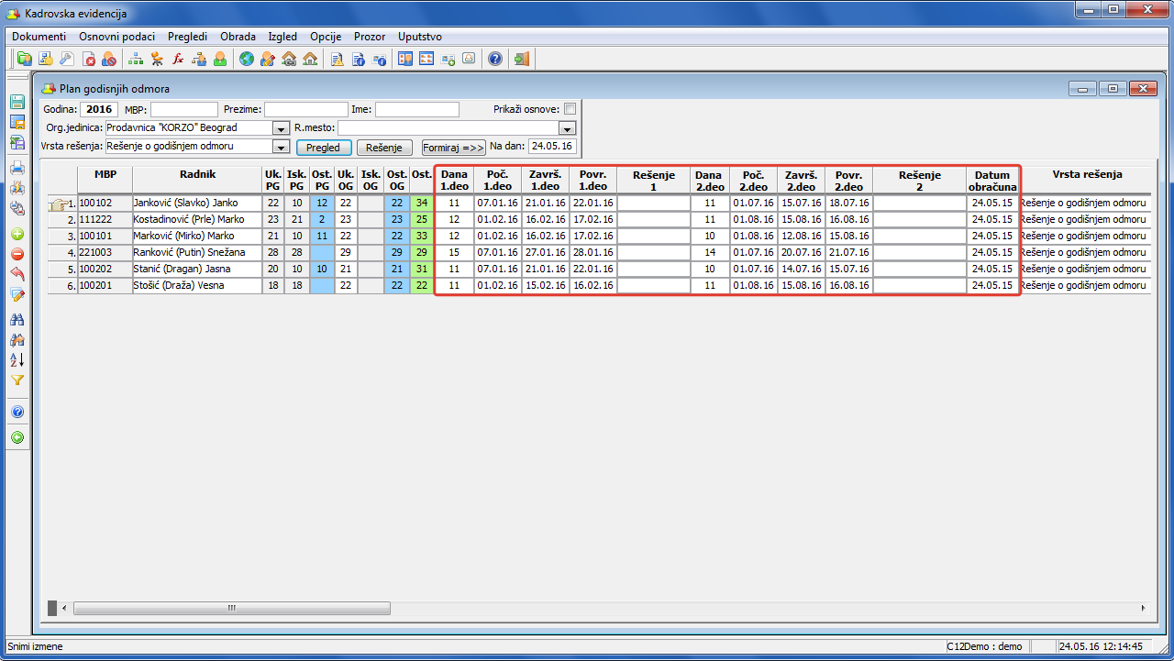Screen dimensions: 1174x661
Task: Open the Pregledi menu
Action: tap(188, 37)
